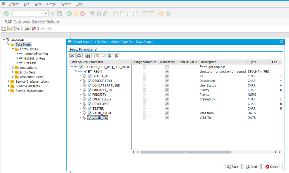
Task: Click the Cancel button in wizard
Action: (x=272, y=166)
